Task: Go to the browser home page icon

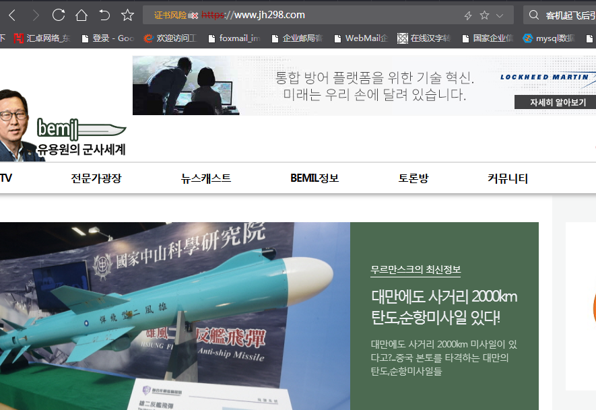Action: tap(81, 15)
